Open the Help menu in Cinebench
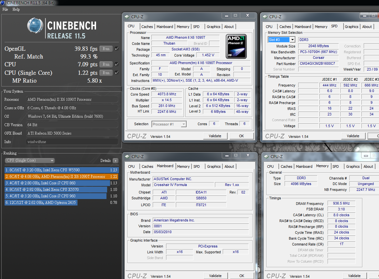 [16, 9]
